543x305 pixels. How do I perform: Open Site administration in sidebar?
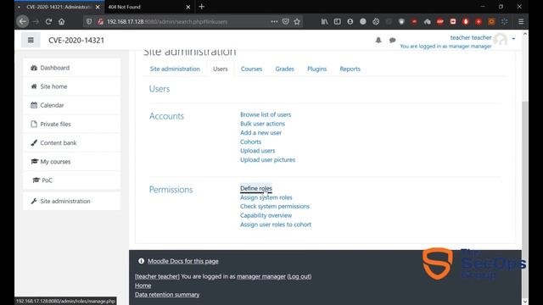[x=72, y=201]
